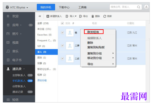The height and width of the screenshot is (105, 152).
Task: Select 手机联系人 in sidebar
Action: [x=19, y=81]
